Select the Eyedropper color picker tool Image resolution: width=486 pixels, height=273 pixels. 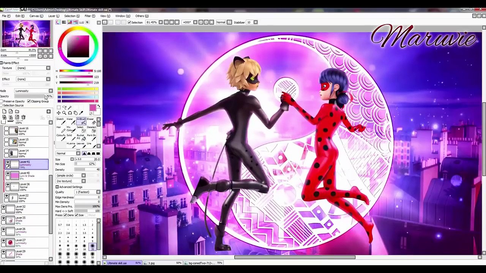point(81,113)
